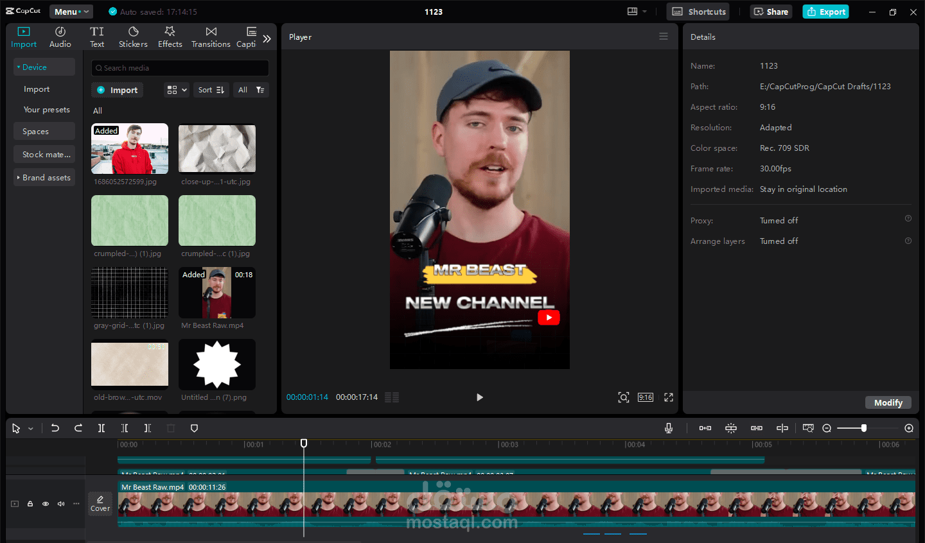Click the waveform bars icon beside the timecode
Screen dimensions: 925x543
(392, 397)
